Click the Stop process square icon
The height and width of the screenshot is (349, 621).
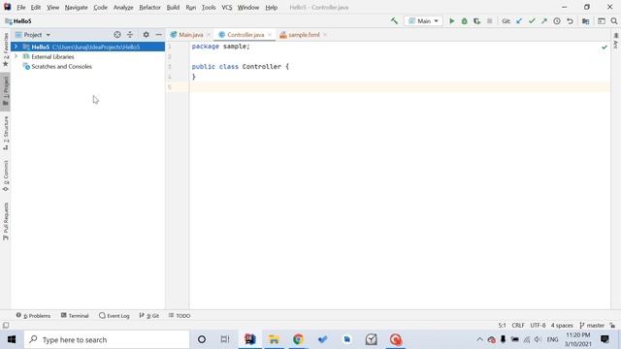[489, 21]
